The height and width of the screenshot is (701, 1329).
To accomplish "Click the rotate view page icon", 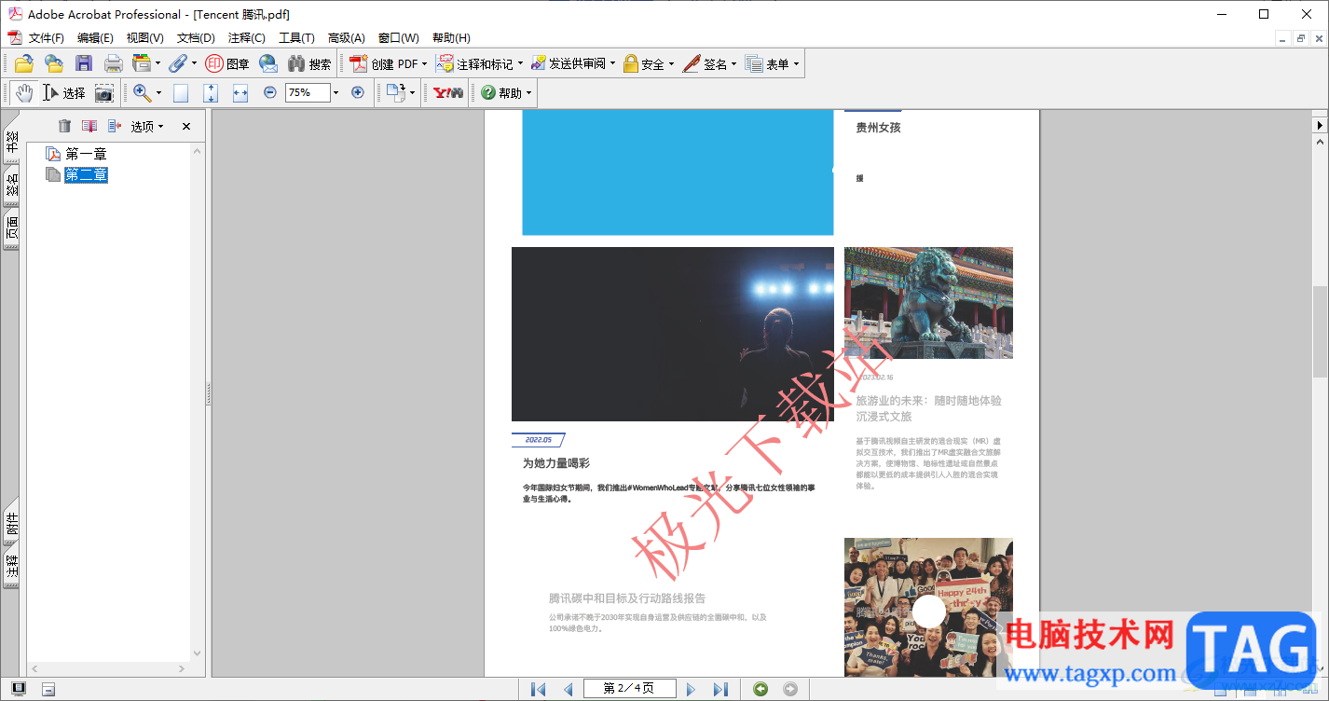I will pos(396,92).
